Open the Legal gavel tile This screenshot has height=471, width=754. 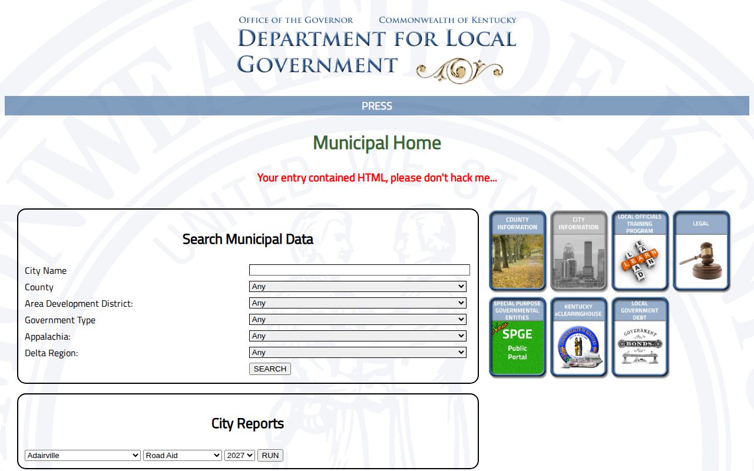pos(701,251)
